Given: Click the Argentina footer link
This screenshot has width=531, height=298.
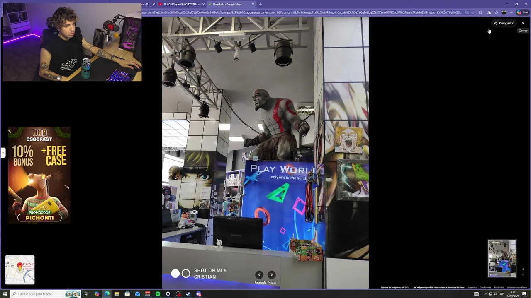Looking at the screenshot, I should [472, 288].
